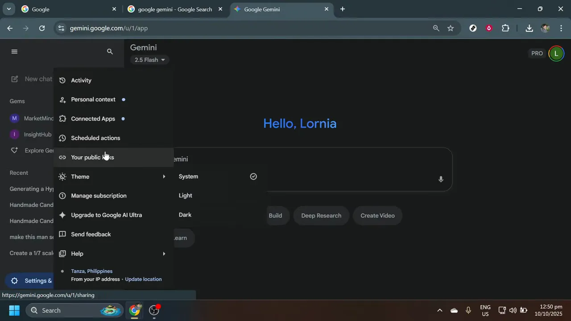Click the browser zoom magnifier icon

[x=436, y=28]
